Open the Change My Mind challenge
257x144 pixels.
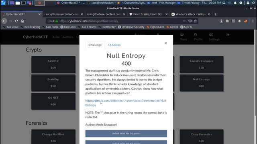click(x=53, y=137)
